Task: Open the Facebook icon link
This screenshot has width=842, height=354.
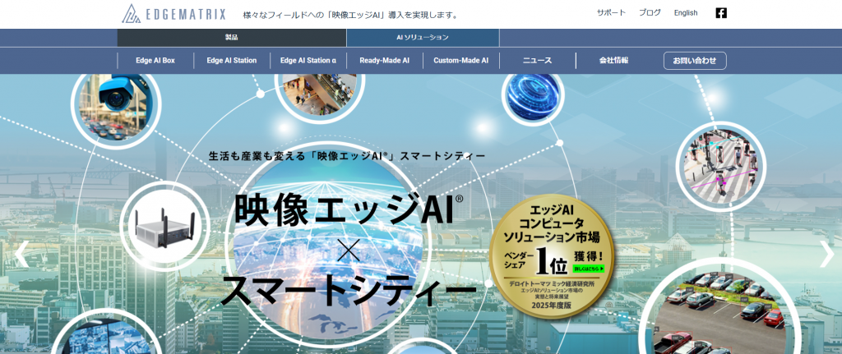Action: coord(721,13)
